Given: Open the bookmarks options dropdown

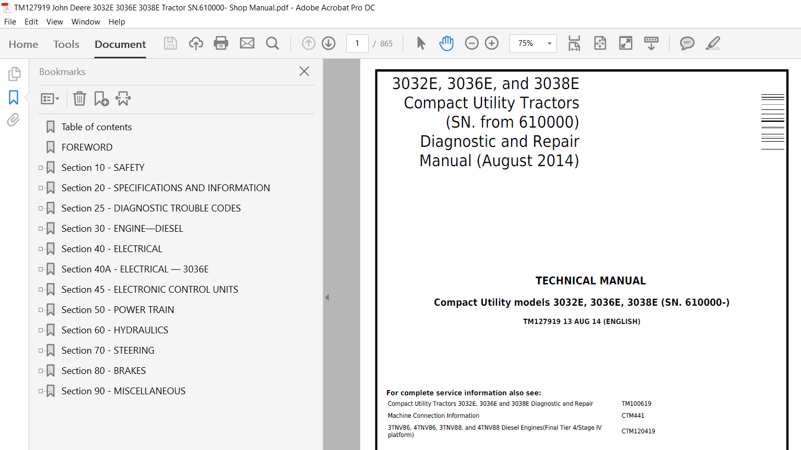Looking at the screenshot, I should click(x=50, y=98).
